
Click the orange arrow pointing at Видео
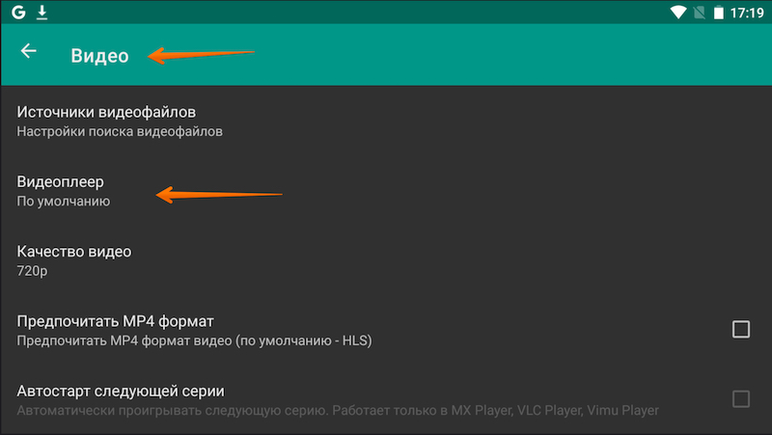[x=201, y=55]
